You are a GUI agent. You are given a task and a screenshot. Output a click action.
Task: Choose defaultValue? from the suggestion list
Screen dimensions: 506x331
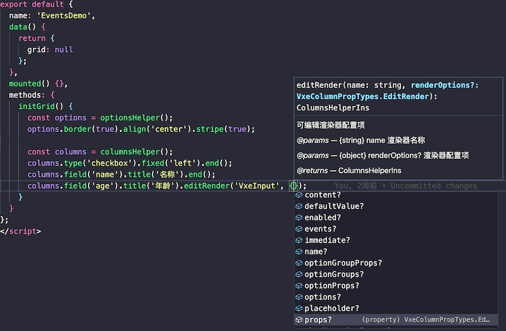click(x=396, y=207)
